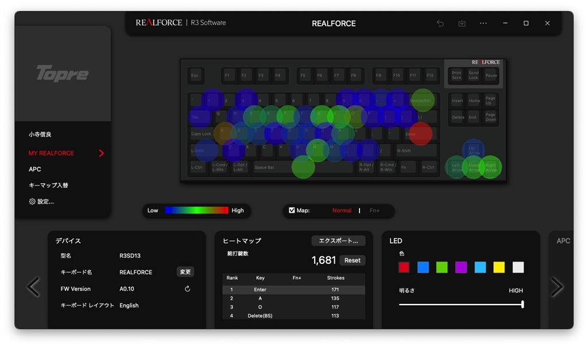Click the Esc key on keyboard map
This screenshot has height=347, width=588.
click(196, 75)
